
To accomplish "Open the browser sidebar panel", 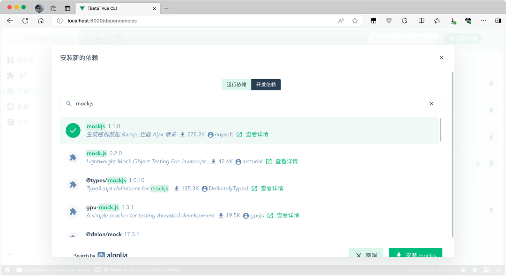I will point(498,21).
